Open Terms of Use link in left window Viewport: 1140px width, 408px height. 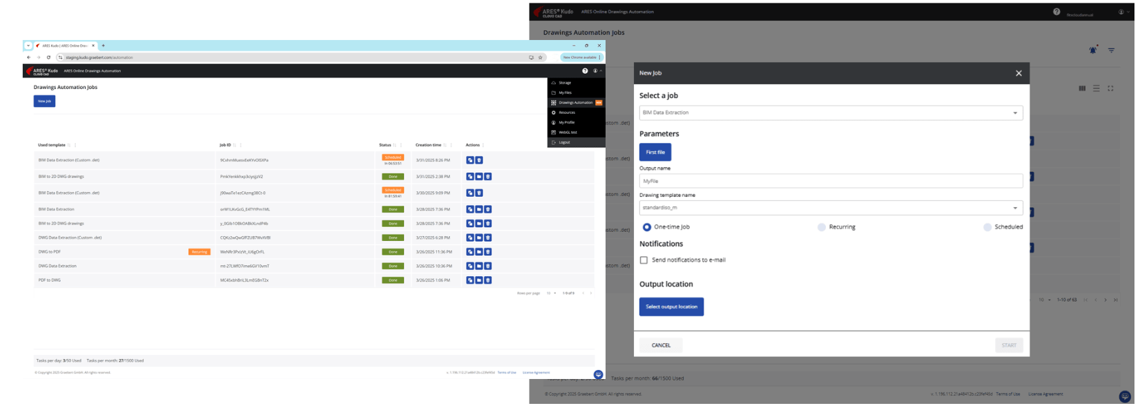tap(507, 372)
